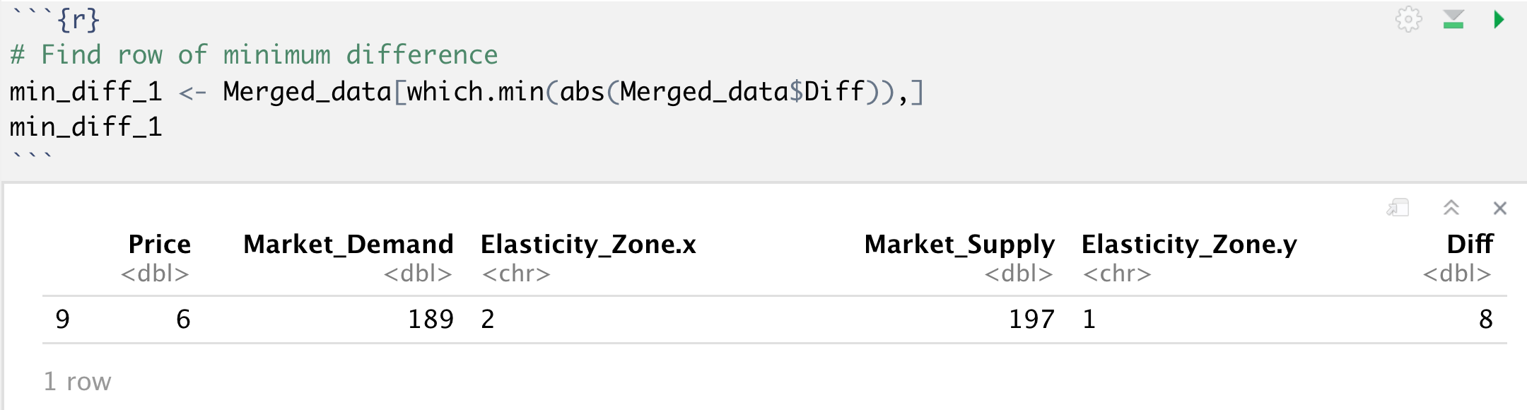
Task: Place cursor in the comment line
Action: 255,55
